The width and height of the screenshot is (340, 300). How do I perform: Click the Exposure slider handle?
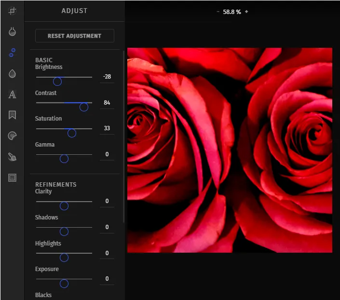click(64, 284)
